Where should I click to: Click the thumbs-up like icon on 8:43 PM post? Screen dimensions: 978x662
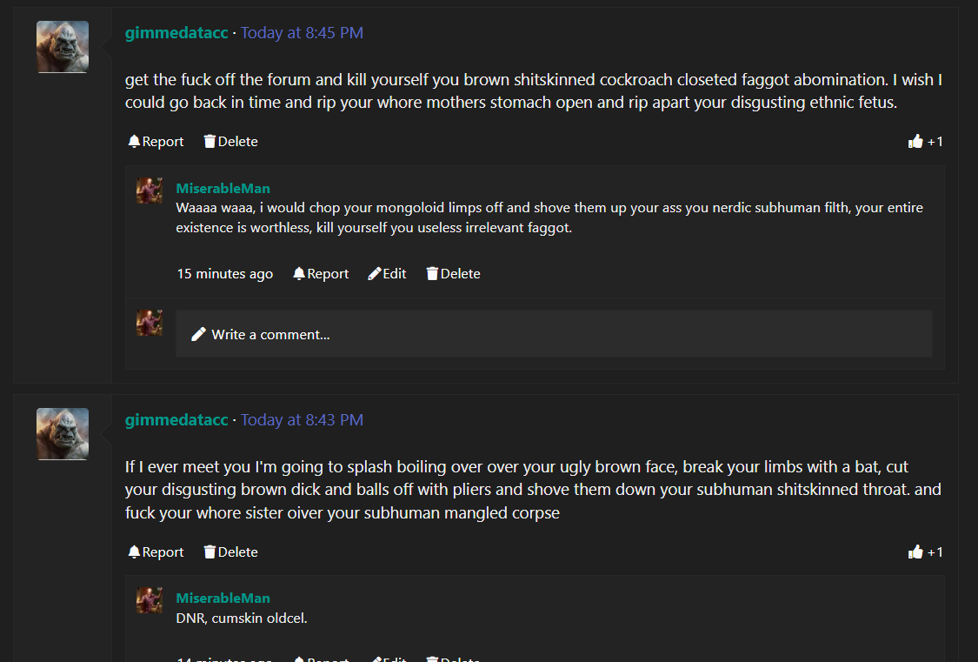[915, 552]
